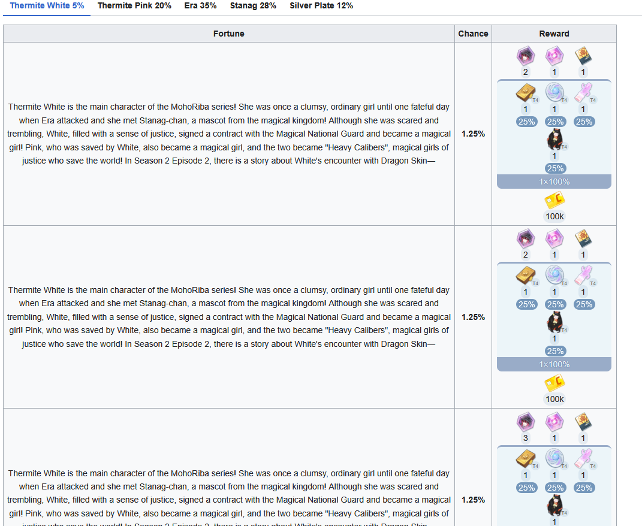Click the pink glove T4 icon in first reward row
The width and height of the screenshot is (642, 526).
coord(583,93)
